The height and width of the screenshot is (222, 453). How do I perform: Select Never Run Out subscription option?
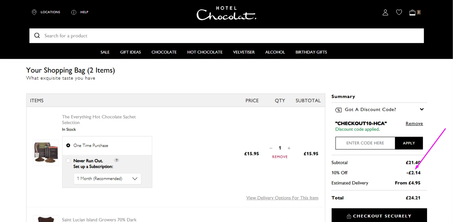point(68,161)
